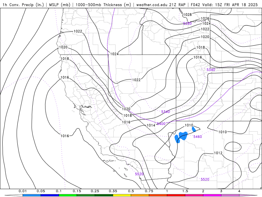Click the purple 5460 thickness label

point(198,137)
